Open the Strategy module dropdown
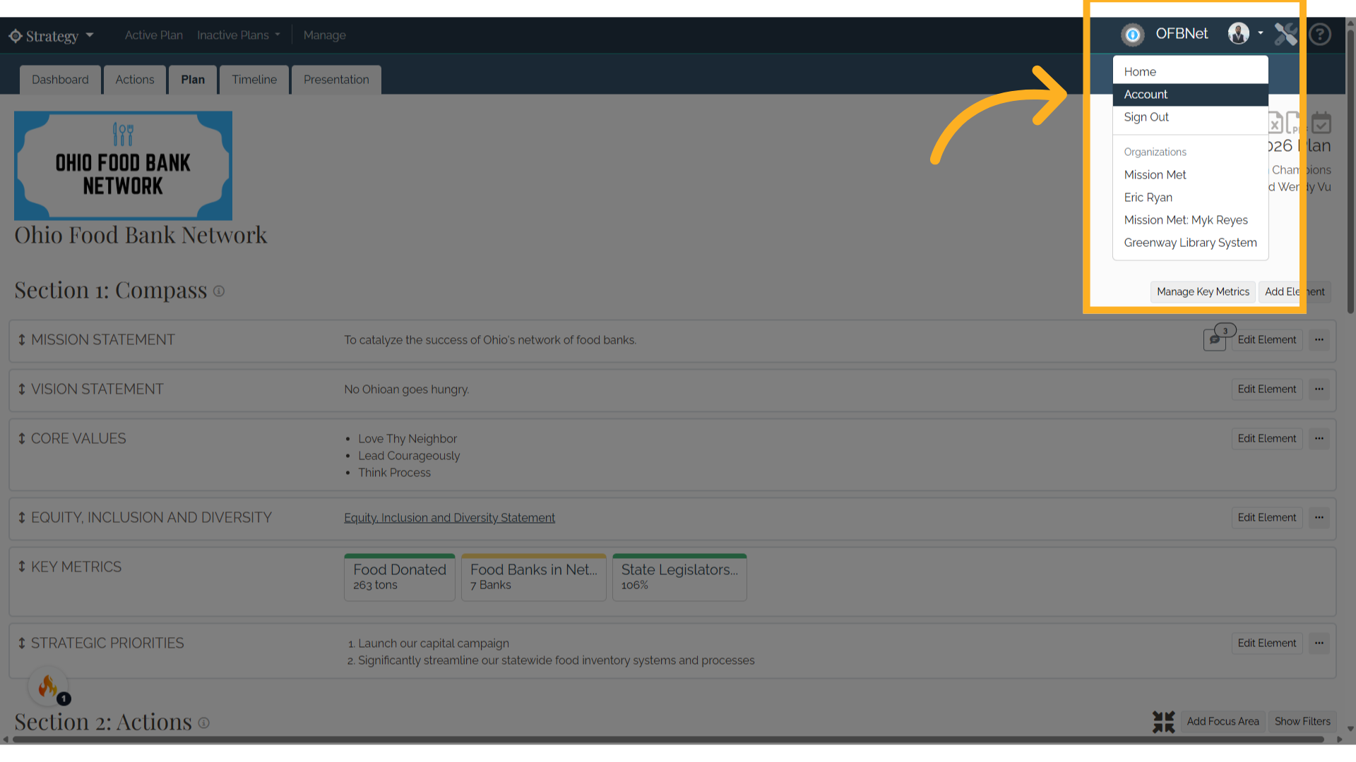This screenshot has height=762, width=1356. (x=51, y=35)
